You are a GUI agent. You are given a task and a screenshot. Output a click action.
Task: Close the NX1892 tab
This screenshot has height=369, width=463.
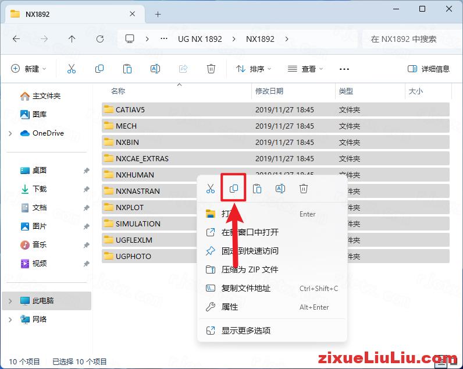click(132, 14)
